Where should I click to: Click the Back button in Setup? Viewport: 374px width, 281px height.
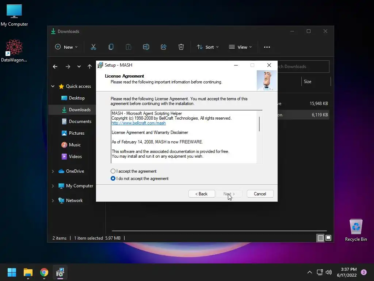coord(202,194)
